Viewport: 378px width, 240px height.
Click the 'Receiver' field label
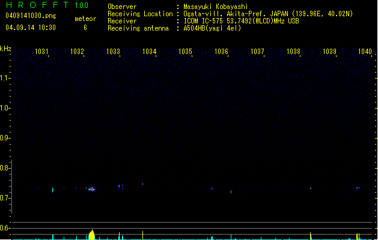(x=122, y=21)
